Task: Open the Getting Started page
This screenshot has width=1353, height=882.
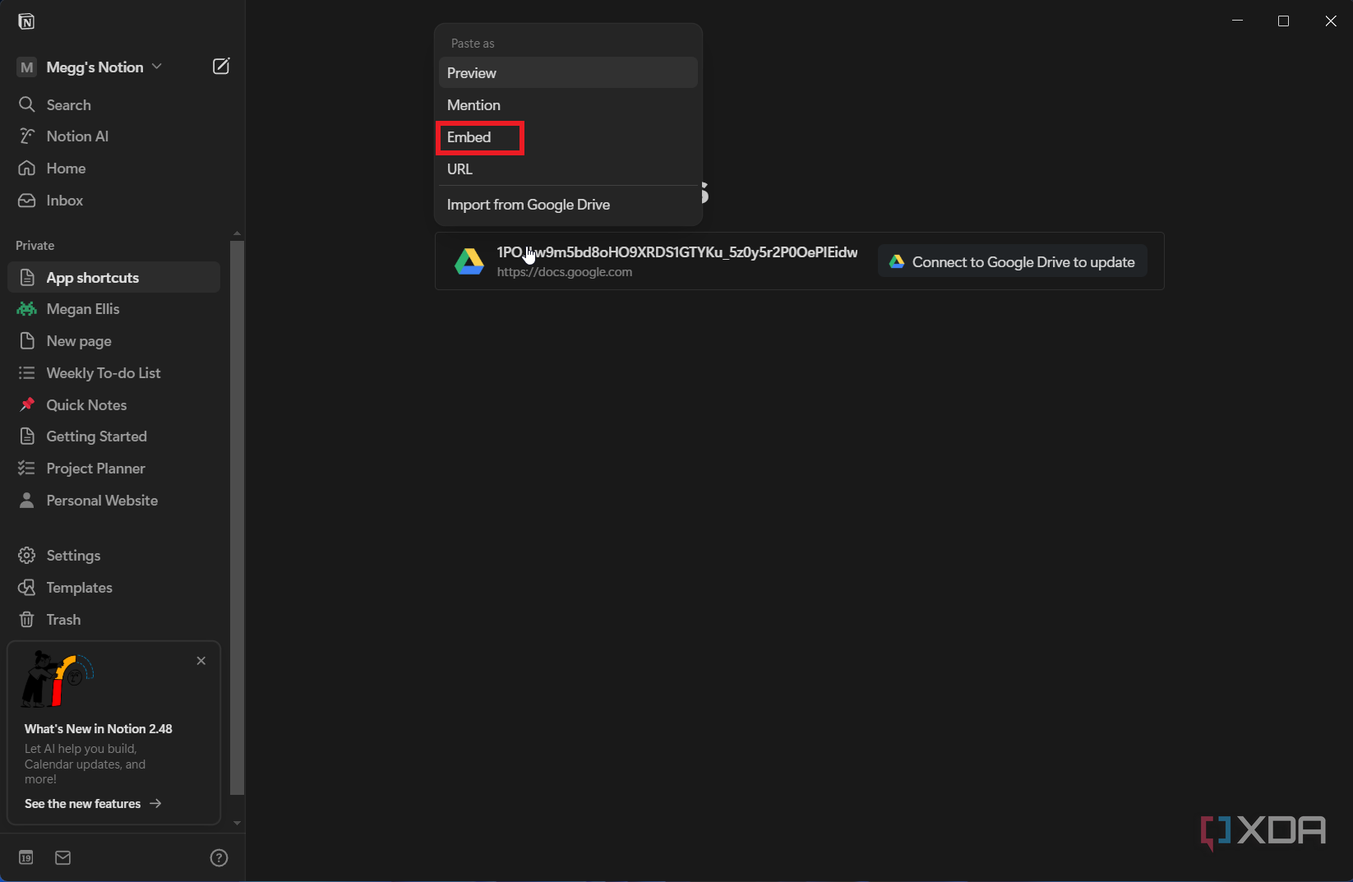Action: coord(114,436)
